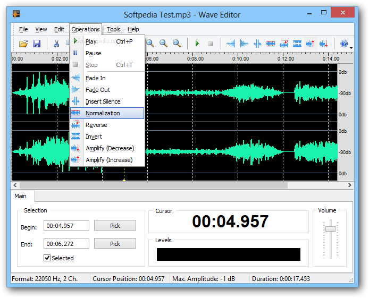Screen dimensions: 369x298
Task: Click the Fade In toolbar icon
Action: coord(231,44)
